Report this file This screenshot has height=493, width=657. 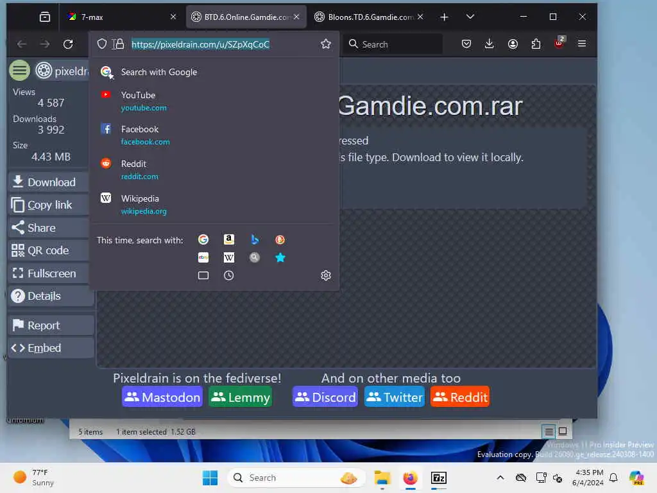click(50, 325)
